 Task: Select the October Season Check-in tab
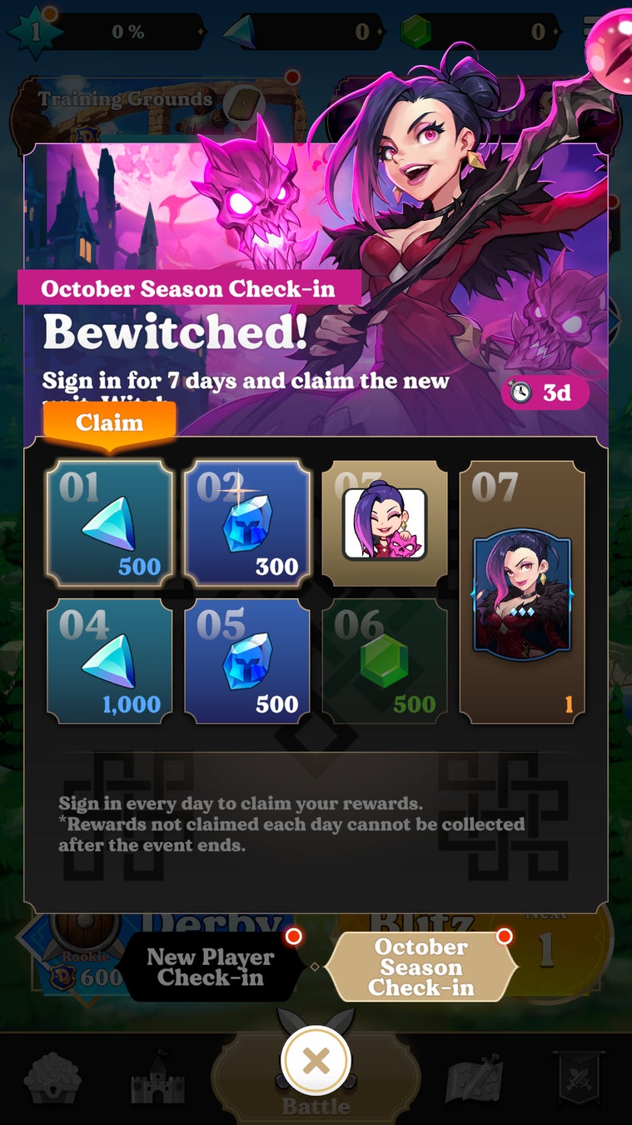[421, 967]
